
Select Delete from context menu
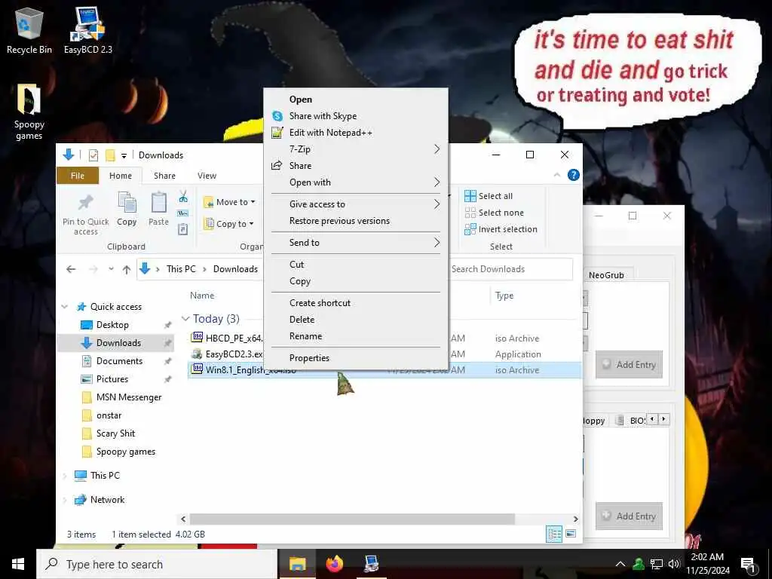click(355, 320)
